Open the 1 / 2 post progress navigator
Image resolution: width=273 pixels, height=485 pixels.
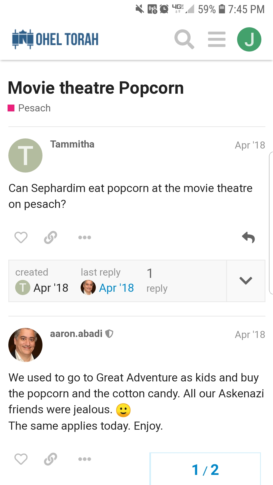[x=205, y=469]
